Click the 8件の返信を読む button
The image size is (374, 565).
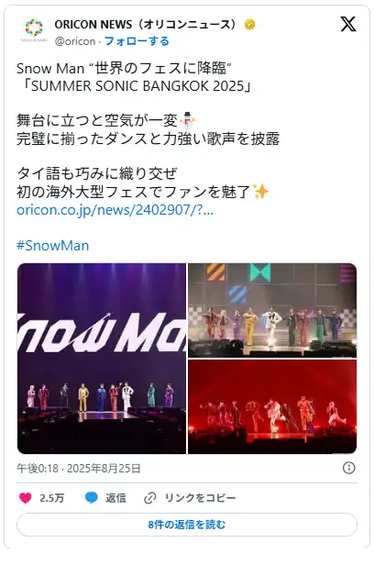pyautogui.click(x=187, y=525)
